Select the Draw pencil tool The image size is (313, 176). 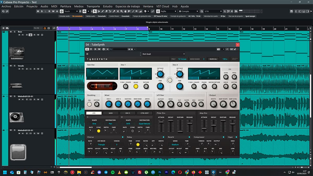pos(103,11)
